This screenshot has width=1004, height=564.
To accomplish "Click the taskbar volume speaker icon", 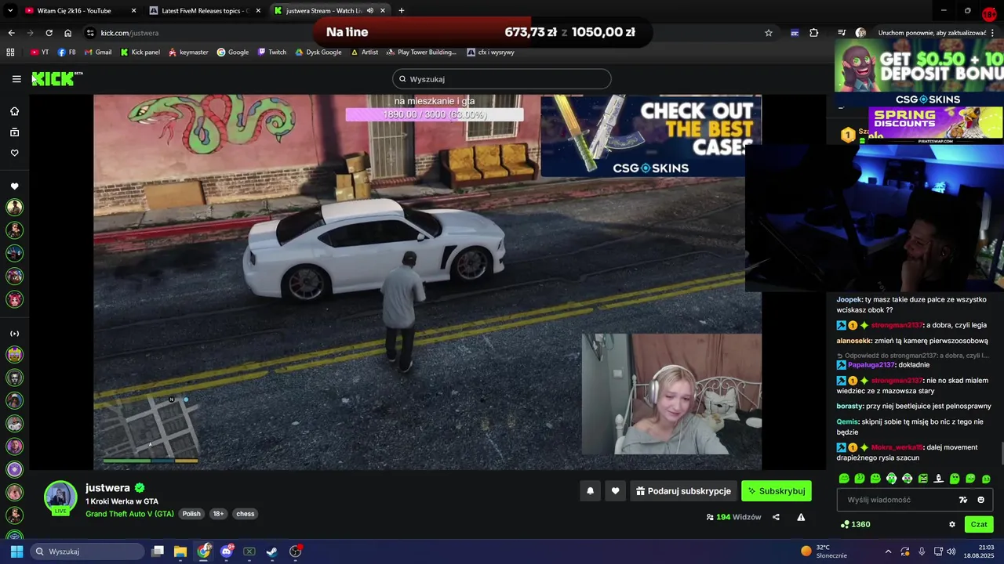I will [951, 551].
